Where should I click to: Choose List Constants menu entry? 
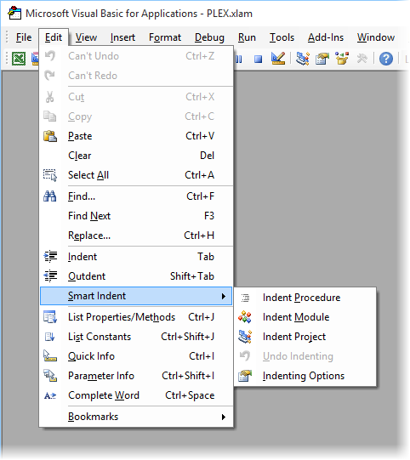pos(136,337)
